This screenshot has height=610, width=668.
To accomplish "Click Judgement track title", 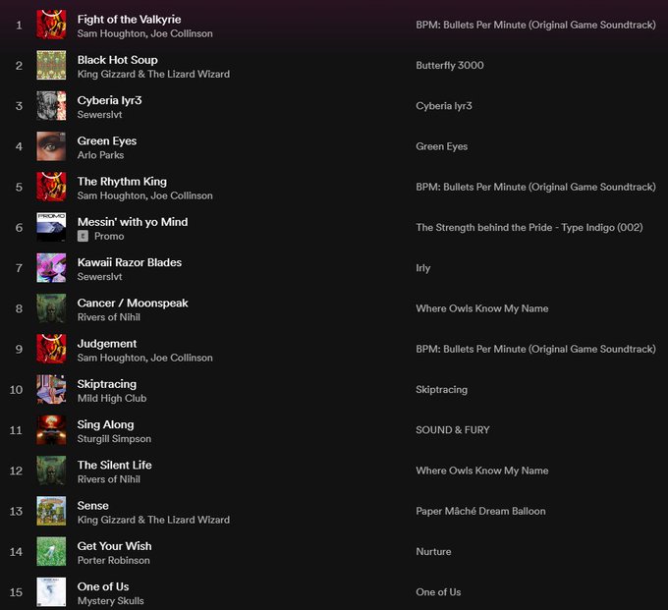I will click(107, 344).
